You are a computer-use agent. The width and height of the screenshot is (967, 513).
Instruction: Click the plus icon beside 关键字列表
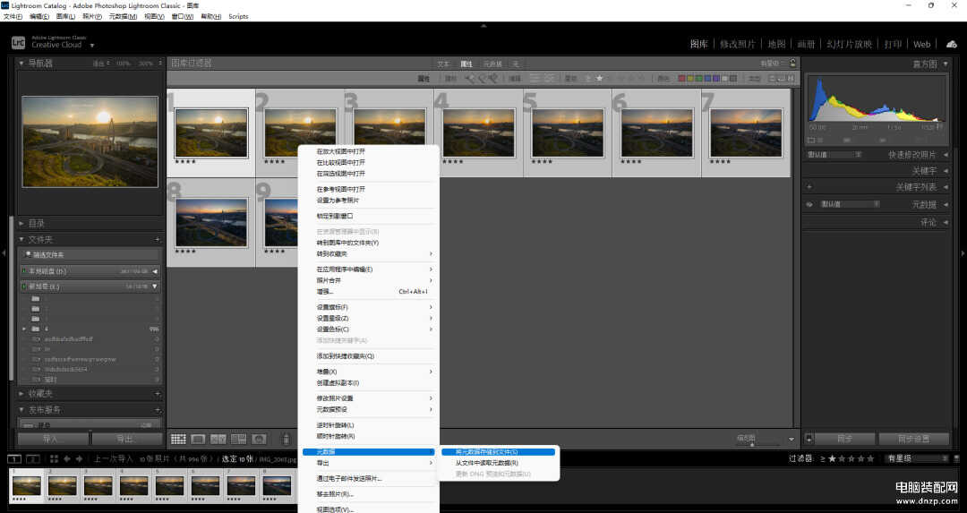pyautogui.click(x=809, y=187)
